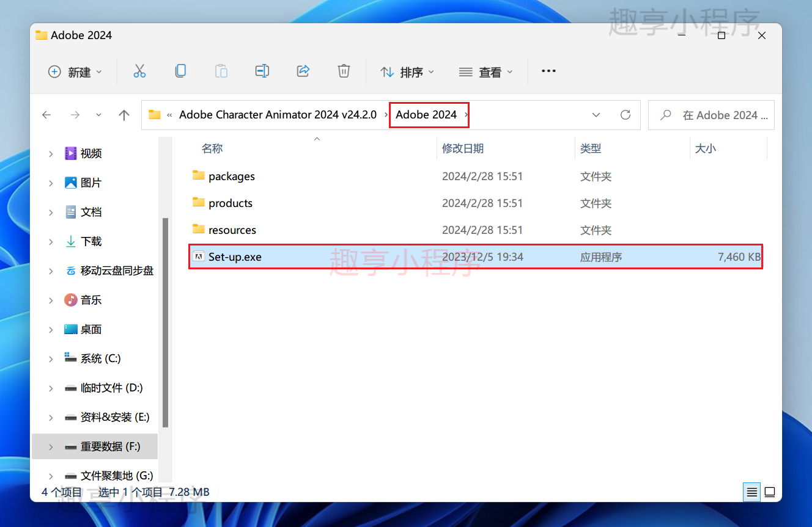The height and width of the screenshot is (527, 812).
Task: Open the three-dots See more menu
Action: (x=548, y=71)
